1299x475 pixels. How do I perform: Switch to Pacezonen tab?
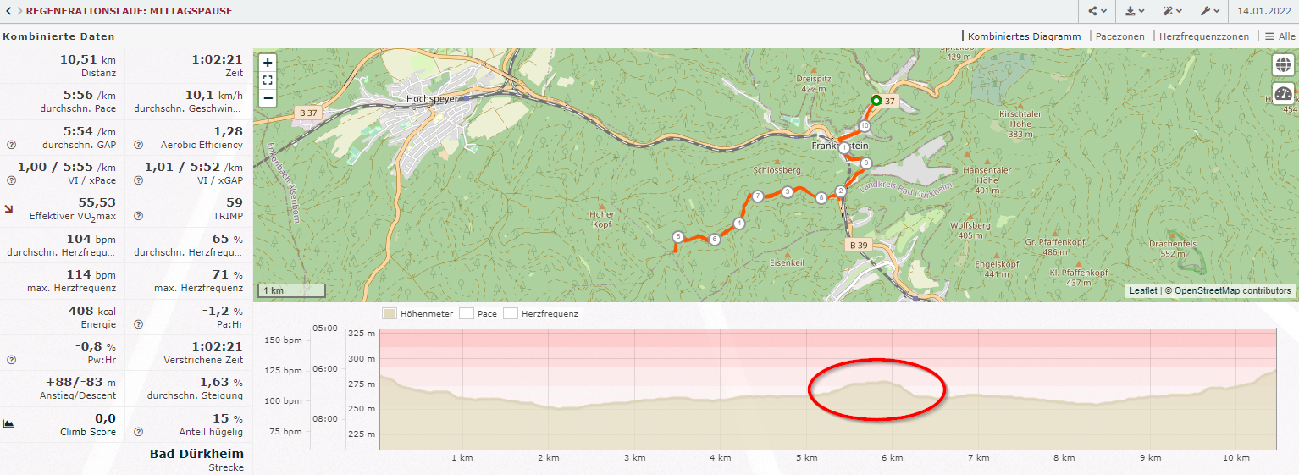[x=1119, y=36]
